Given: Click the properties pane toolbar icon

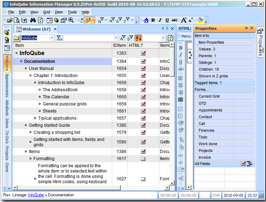Looking at the screenshot, I should point(63,20).
